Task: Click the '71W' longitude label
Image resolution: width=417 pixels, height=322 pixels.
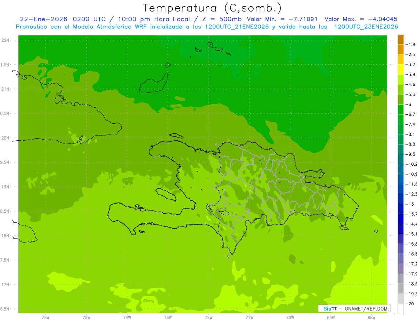Action: 249,317
